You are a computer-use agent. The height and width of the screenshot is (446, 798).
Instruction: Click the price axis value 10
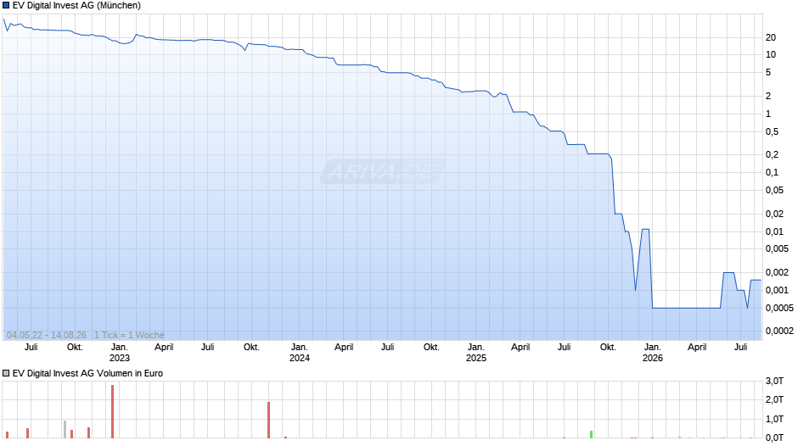pyautogui.click(x=771, y=55)
